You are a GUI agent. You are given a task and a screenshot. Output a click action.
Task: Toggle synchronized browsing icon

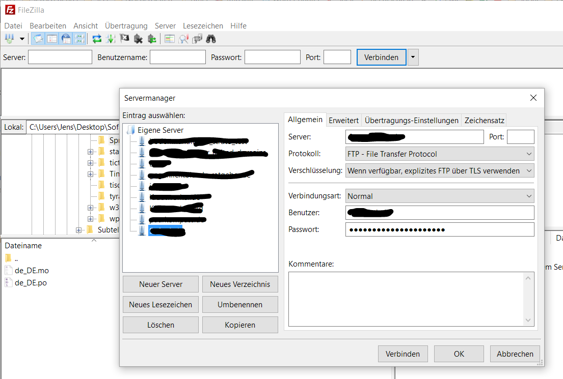[x=197, y=39]
